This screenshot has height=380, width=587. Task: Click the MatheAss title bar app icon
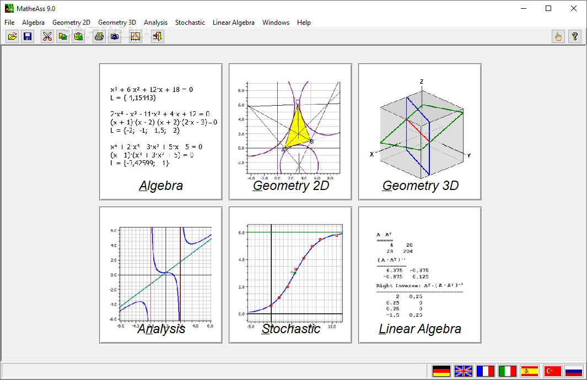[9, 8]
